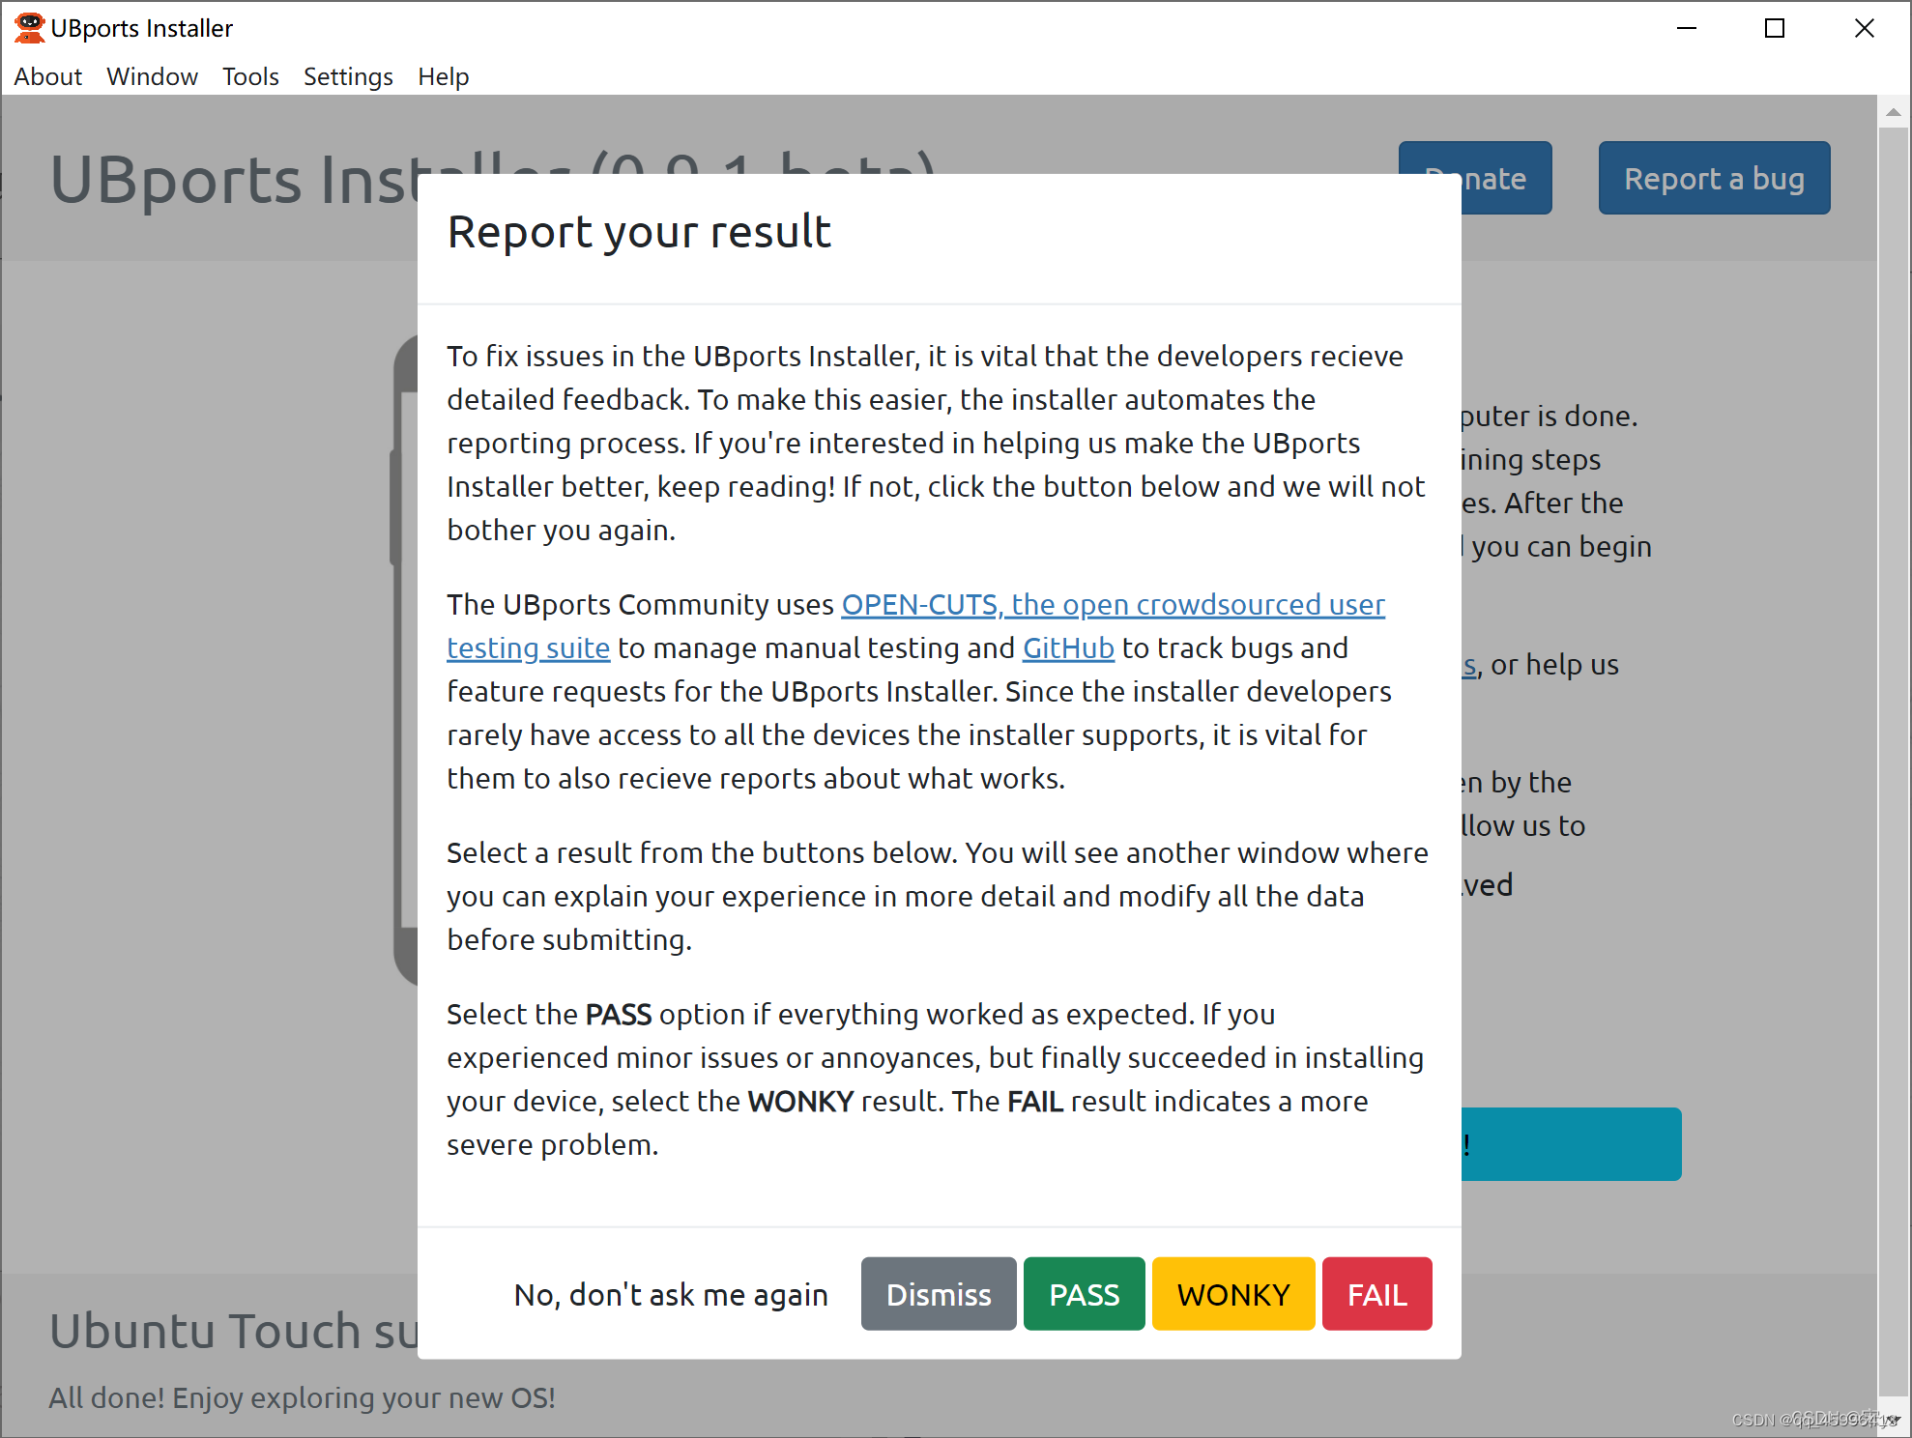The image size is (1912, 1438).
Task: Open the Tools menu
Action: point(250,76)
